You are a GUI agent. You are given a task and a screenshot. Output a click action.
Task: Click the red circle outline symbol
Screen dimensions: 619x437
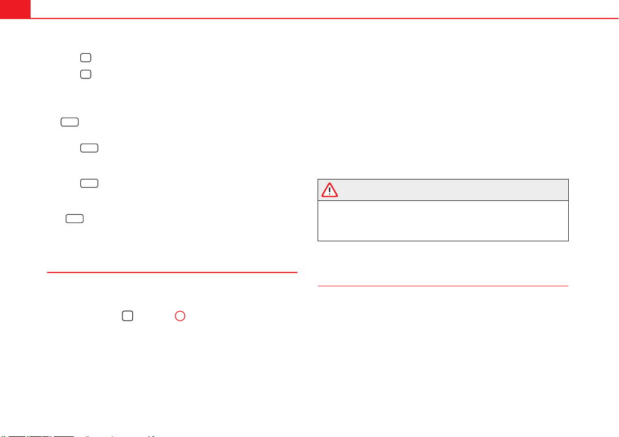click(x=180, y=316)
